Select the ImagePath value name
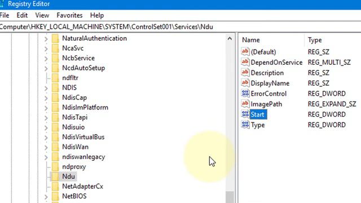Image resolution: width=361 pixels, height=203 pixels. (266, 104)
